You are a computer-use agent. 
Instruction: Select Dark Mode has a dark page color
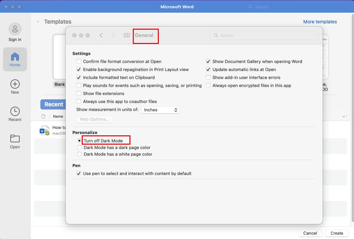coord(79,147)
